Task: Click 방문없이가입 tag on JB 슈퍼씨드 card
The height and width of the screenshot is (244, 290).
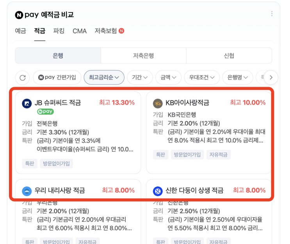Action: click(57, 163)
